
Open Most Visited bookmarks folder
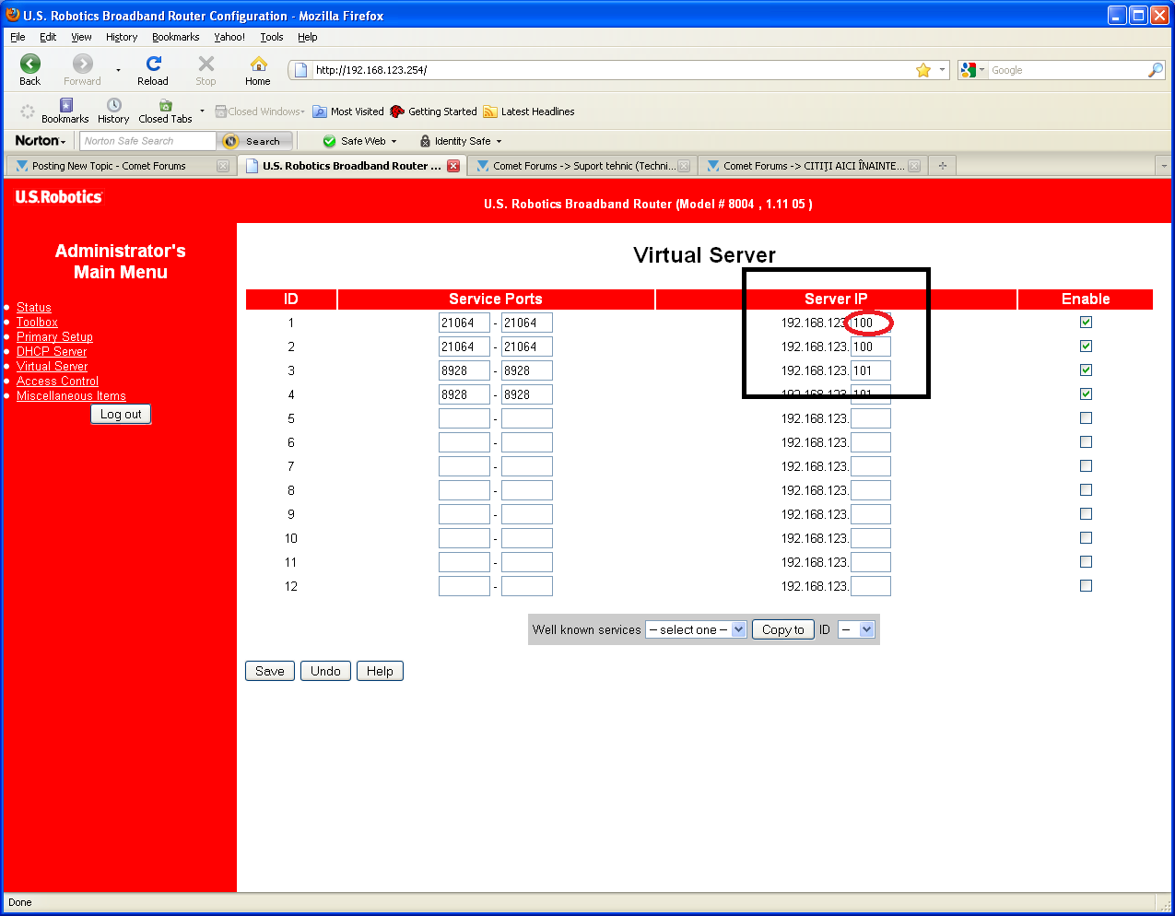click(x=348, y=112)
